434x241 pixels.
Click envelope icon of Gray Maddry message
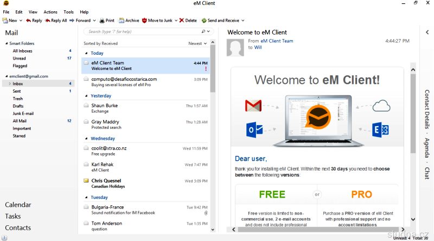click(x=86, y=122)
